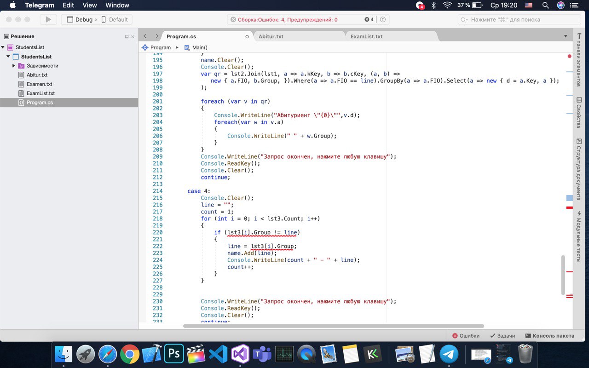The image size is (589, 368).
Task: Open the editor tab list dropdown arrow
Action: [x=566, y=36]
